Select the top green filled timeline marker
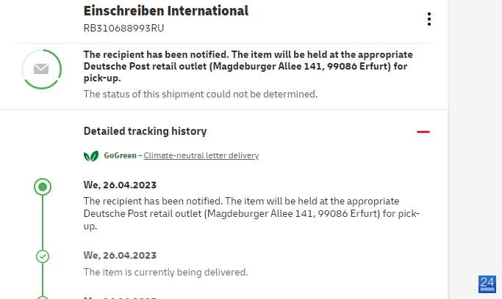 pos(43,187)
